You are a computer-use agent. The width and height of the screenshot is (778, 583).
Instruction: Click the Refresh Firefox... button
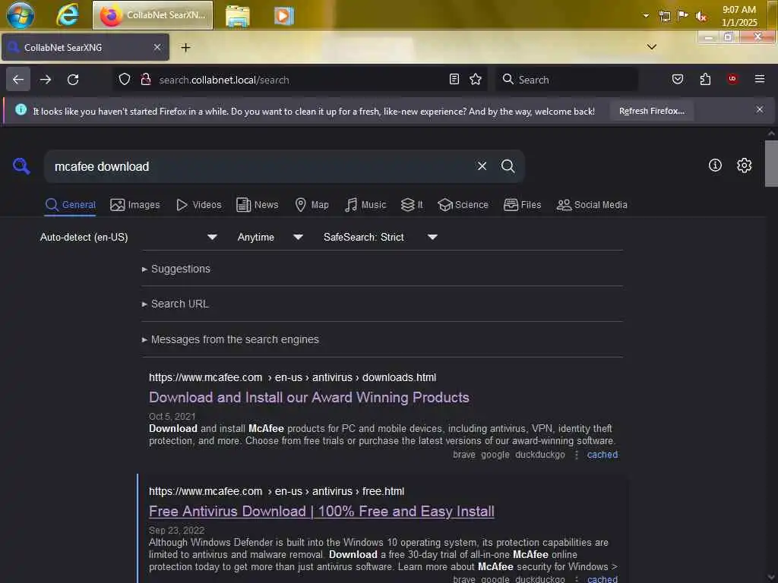(x=651, y=111)
